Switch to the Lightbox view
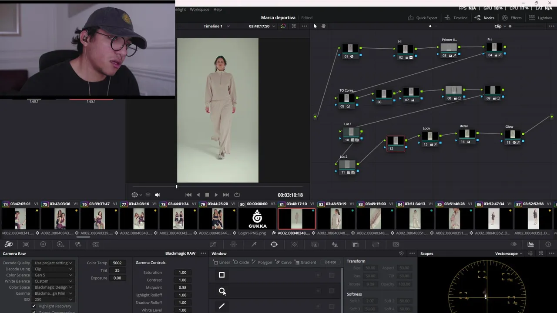Viewport: 557px width, 313px height. coord(540,18)
